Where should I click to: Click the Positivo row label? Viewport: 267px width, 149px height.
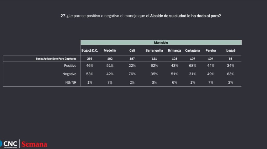click(70, 66)
